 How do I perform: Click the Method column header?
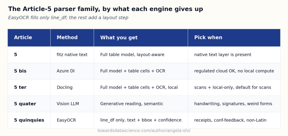pyautogui.click(x=72, y=38)
